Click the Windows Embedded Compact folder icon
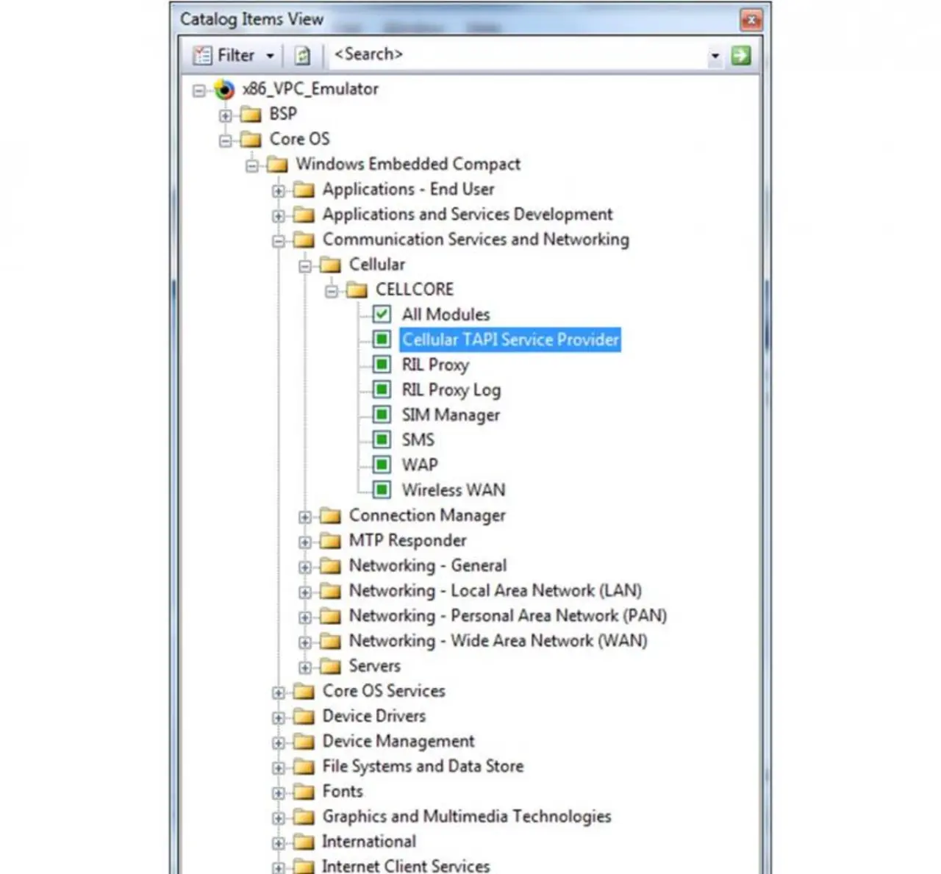Image resolution: width=941 pixels, height=874 pixels. tap(277, 165)
